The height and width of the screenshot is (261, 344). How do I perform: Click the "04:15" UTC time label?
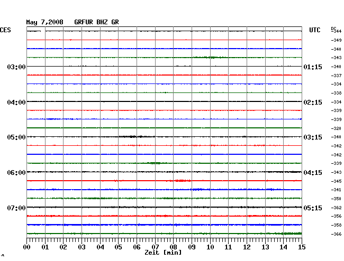click(313, 173)
